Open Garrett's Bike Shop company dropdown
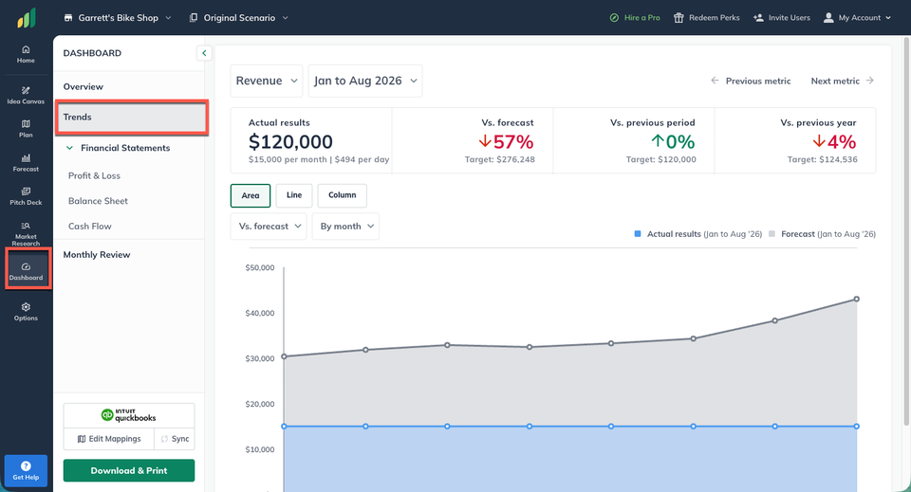 click(118, 18)
